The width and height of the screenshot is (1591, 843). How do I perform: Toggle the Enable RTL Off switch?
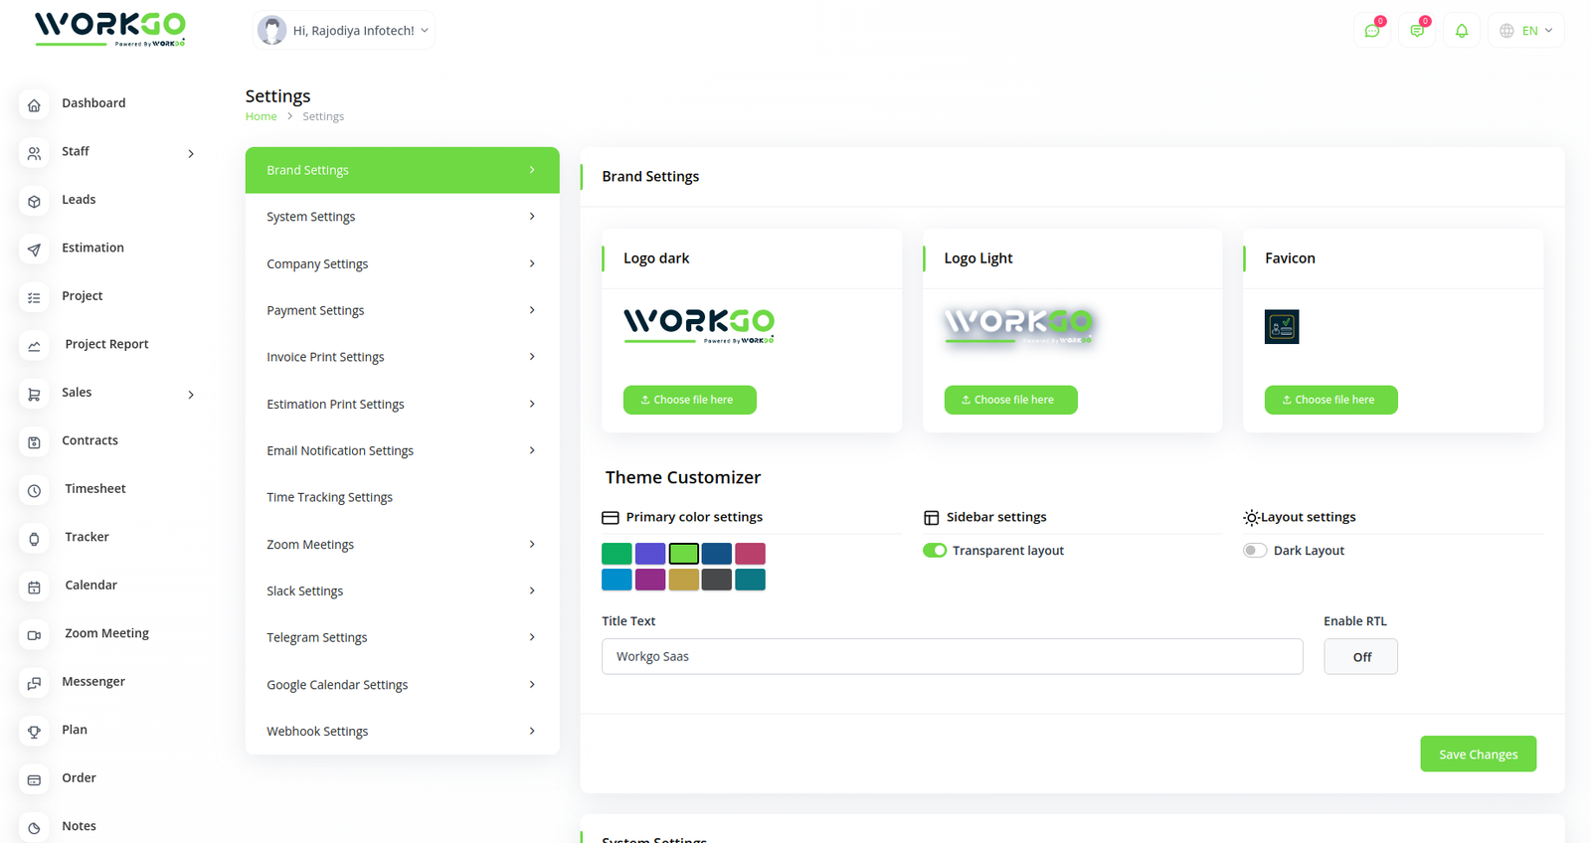(1360, 657)
